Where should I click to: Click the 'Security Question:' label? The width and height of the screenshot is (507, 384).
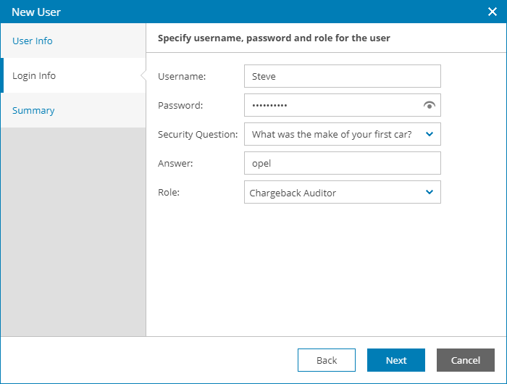coord(198,134)
